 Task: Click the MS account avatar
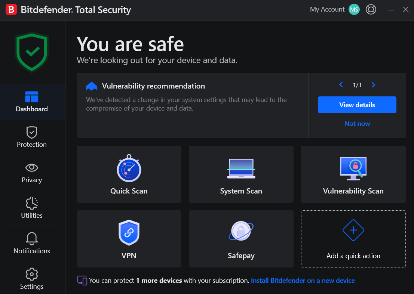pos(354,10)
